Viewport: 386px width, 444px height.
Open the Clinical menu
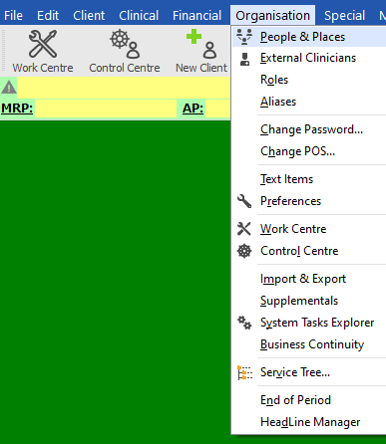[x=139, y=16]
